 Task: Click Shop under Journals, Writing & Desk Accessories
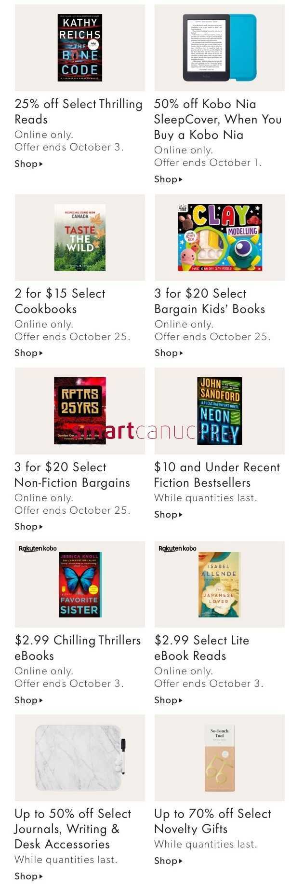coord(29,876)
